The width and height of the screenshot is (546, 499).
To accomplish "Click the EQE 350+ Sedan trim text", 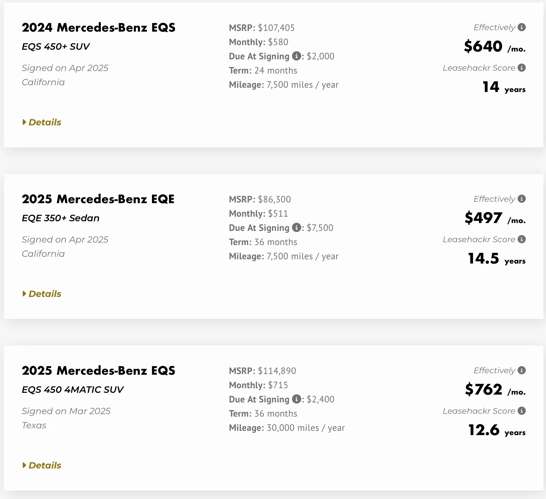I will click(x=61, y=218).
